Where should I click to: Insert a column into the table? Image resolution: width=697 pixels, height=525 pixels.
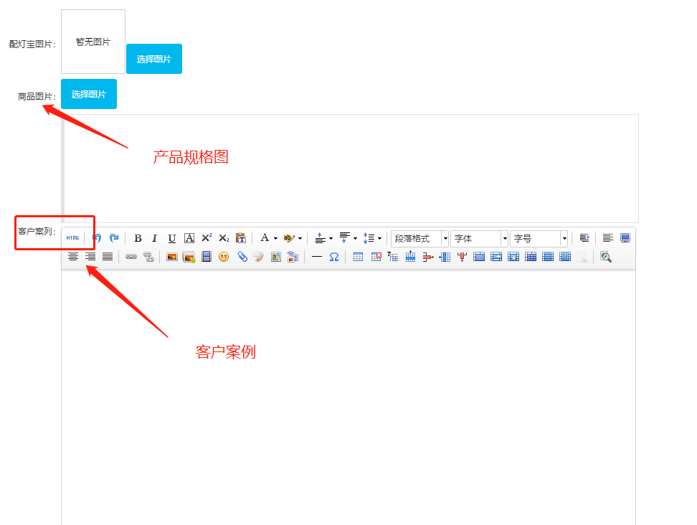pyautogui.click(x=445, y=257)
